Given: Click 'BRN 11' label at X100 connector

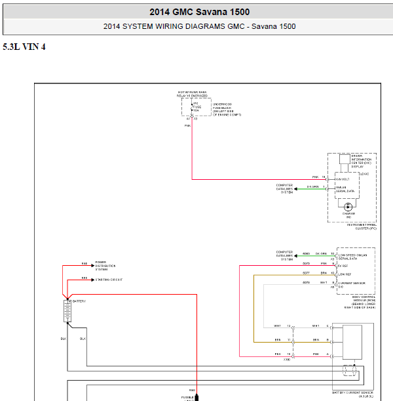Looking at the screenshot, I should tap(282, 340).
